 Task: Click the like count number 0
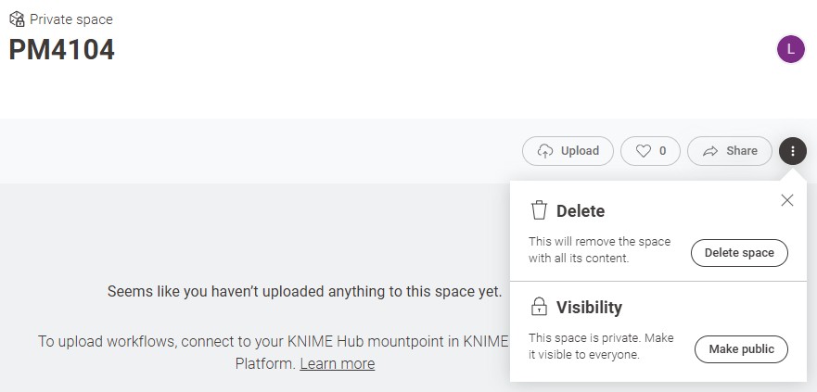[662, 151]
